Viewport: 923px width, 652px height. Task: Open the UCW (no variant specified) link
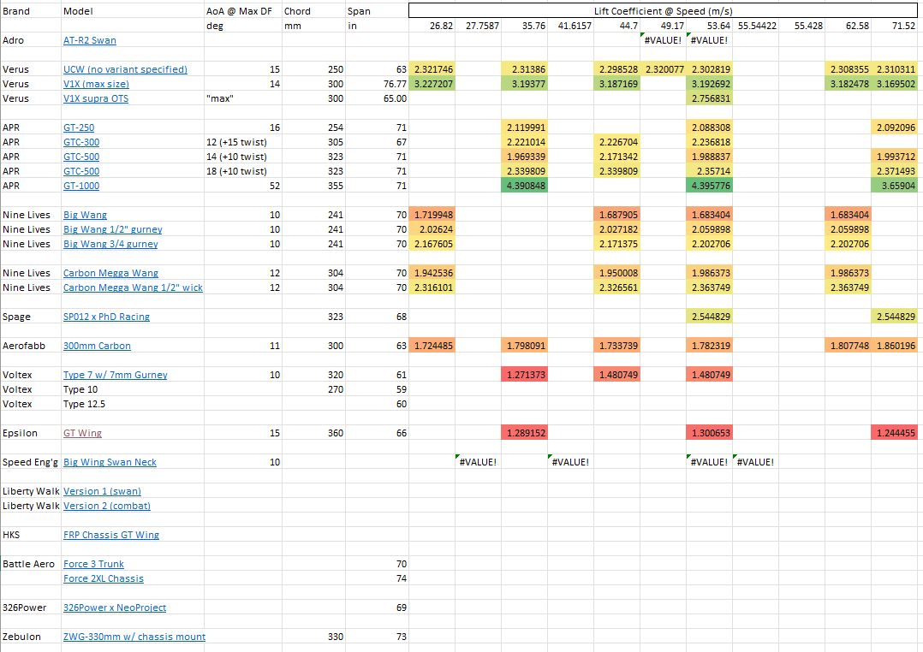click(125, 69)
